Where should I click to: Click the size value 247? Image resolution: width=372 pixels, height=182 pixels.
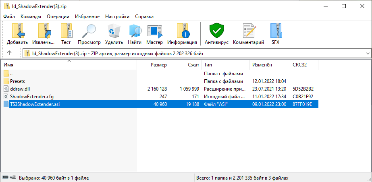click(163, 97)
